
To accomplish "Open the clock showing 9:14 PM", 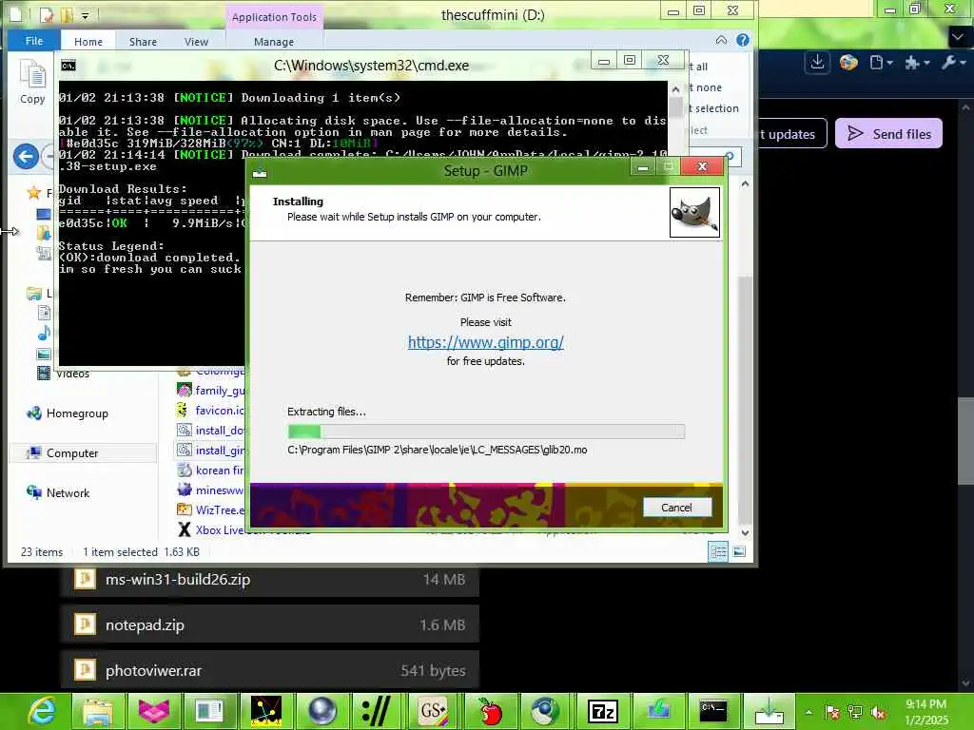I will point(925,712).
